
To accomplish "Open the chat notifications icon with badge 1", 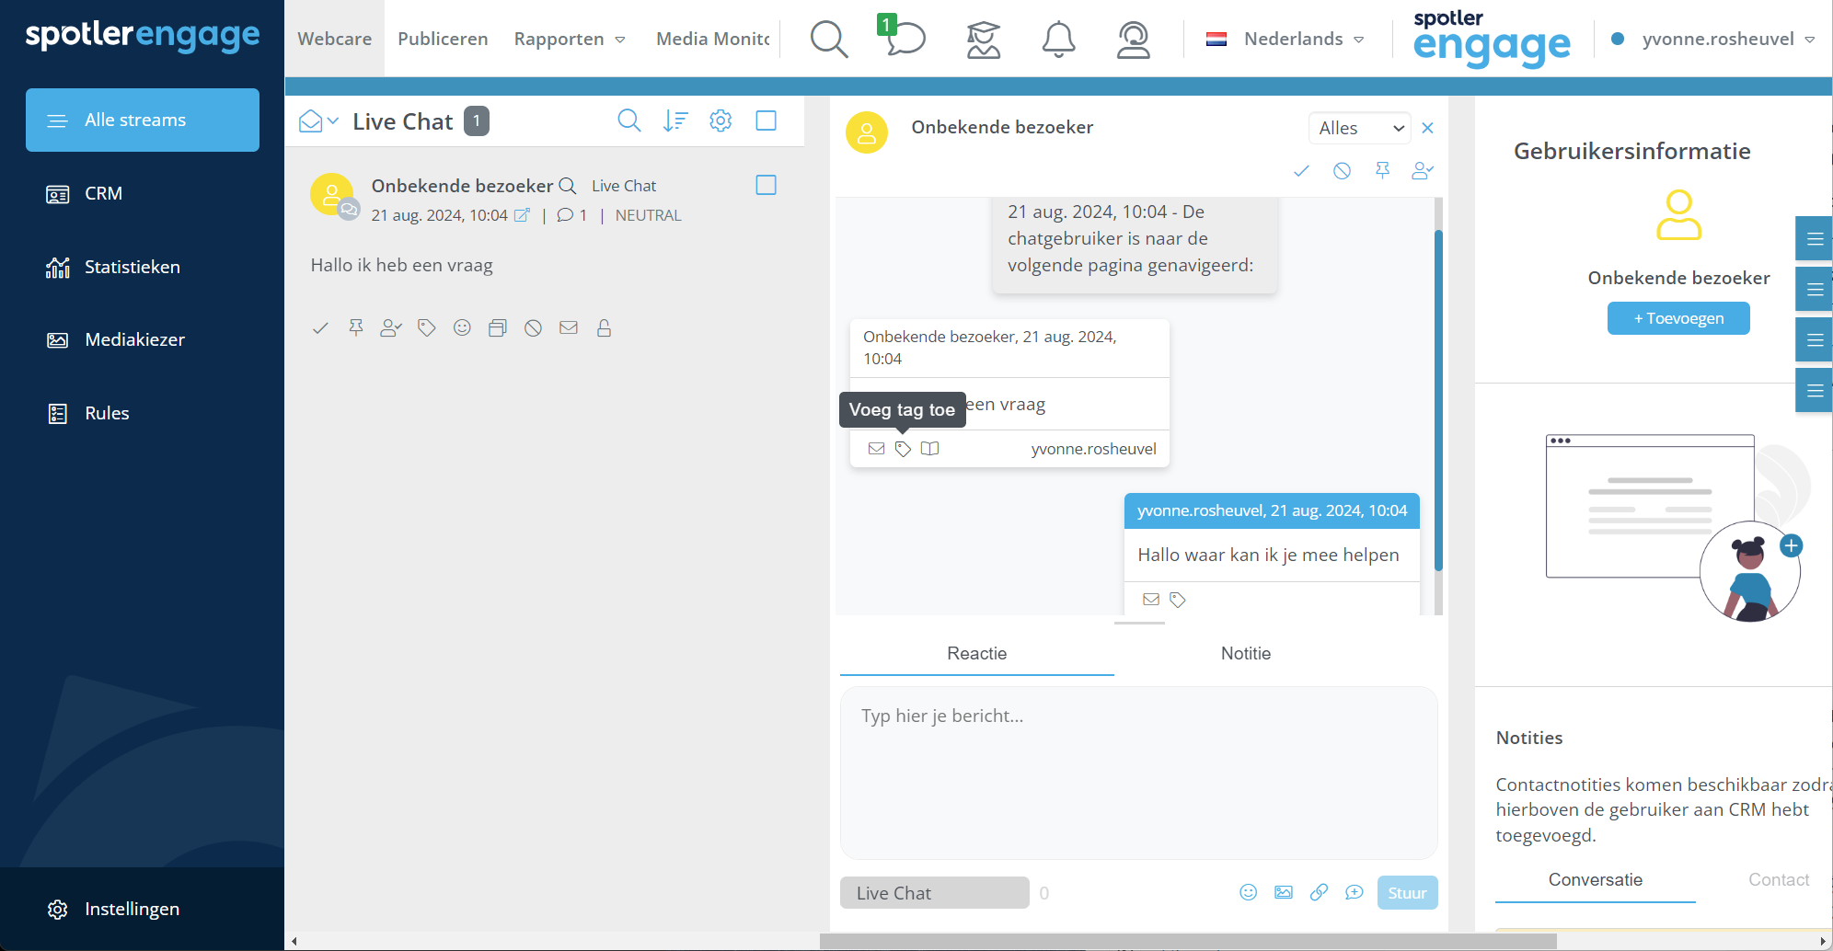I will [903, 37].
